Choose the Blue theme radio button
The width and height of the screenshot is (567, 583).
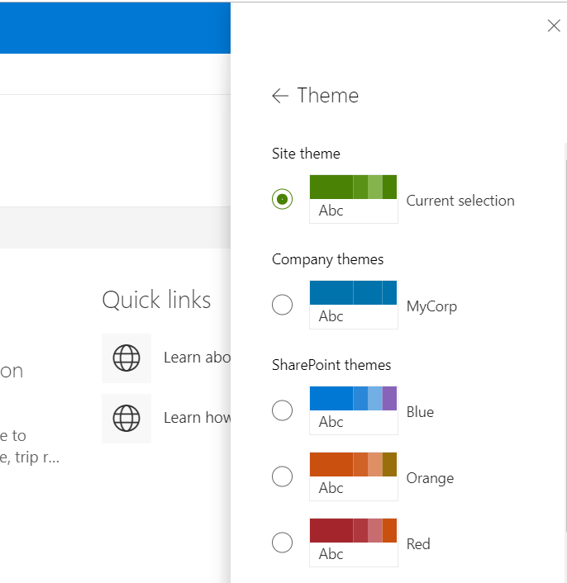(x=282, y=410)
